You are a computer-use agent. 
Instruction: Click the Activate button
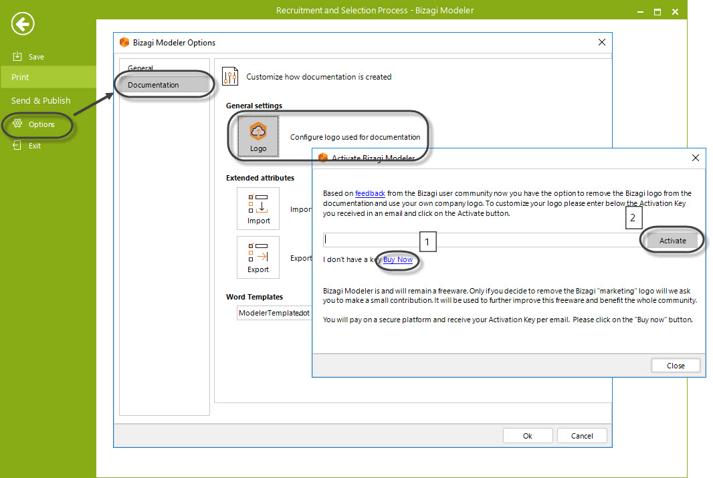(672, 241)
